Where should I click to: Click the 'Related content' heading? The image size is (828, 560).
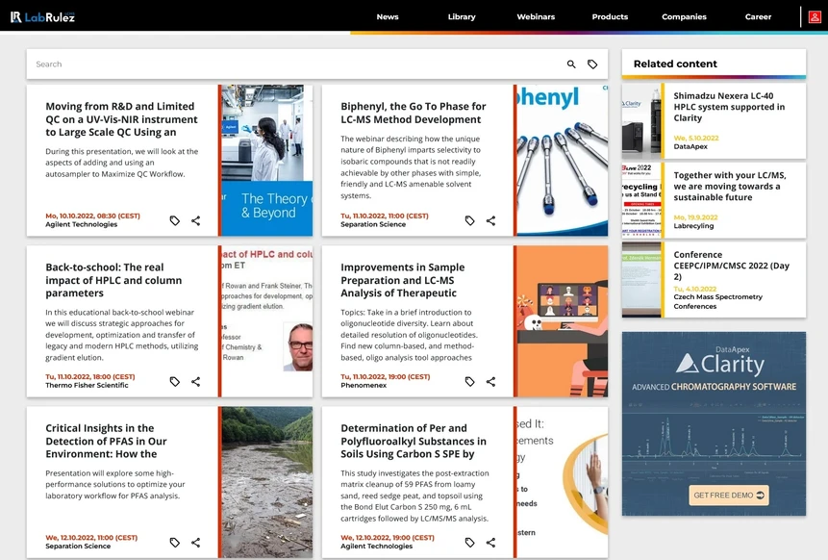[x=675, y=64]
